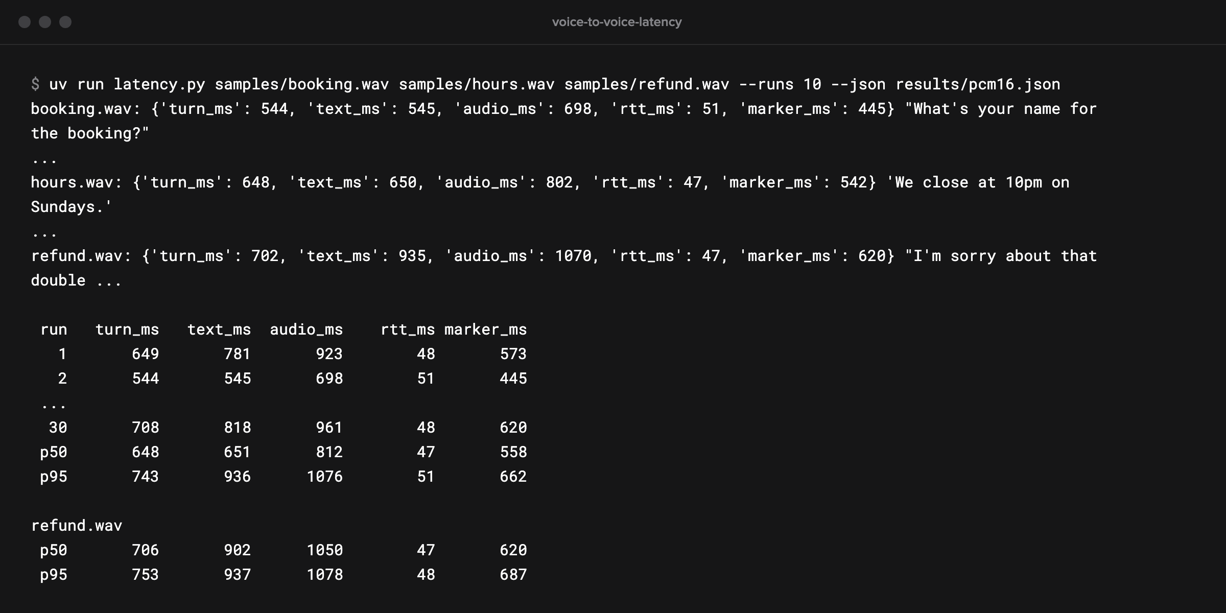Click turn_ms value 649 in run 1
This screenshot has width=1226, height=613.
pos(146,354)
